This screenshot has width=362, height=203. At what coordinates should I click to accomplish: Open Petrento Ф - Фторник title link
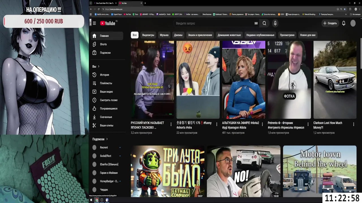286,125
